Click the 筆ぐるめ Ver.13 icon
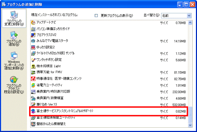The width and height of the screenshot is (197, 132). click(33, 104)
